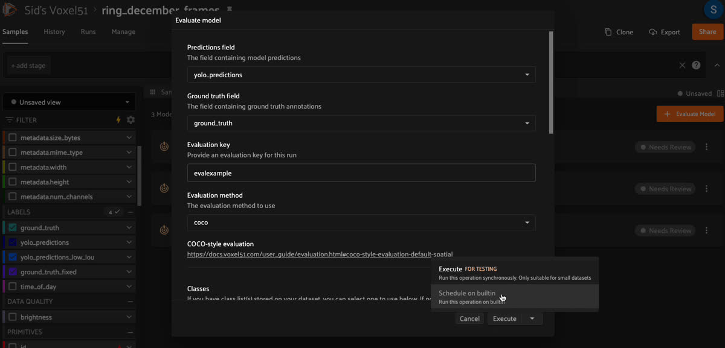Toggle the brightness field checkbox
This screenshot has width=725, height=348.
pos(13,317)
